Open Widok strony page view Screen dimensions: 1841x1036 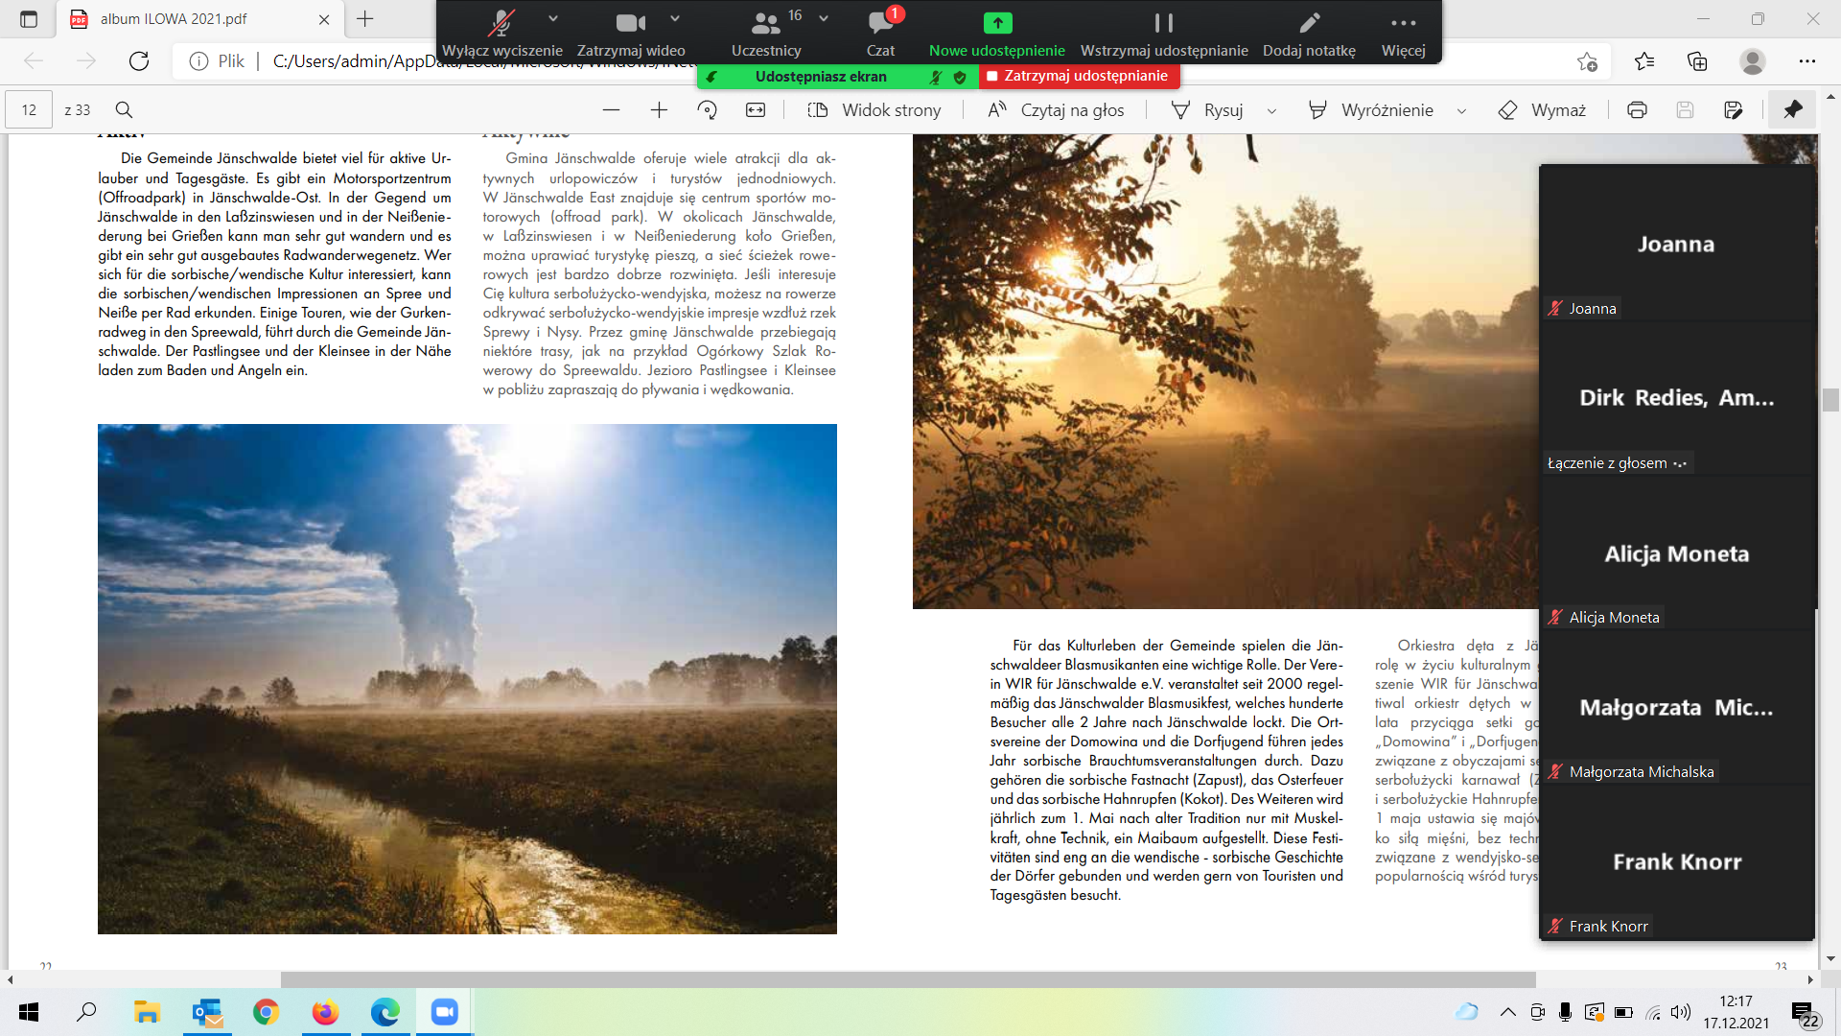pyautogui.click(x=874, y=110)
